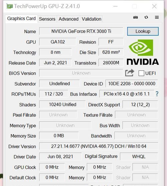Click the Lookup button
The width and height of the screenshot is (167, 186).
[x=143, y=31]
